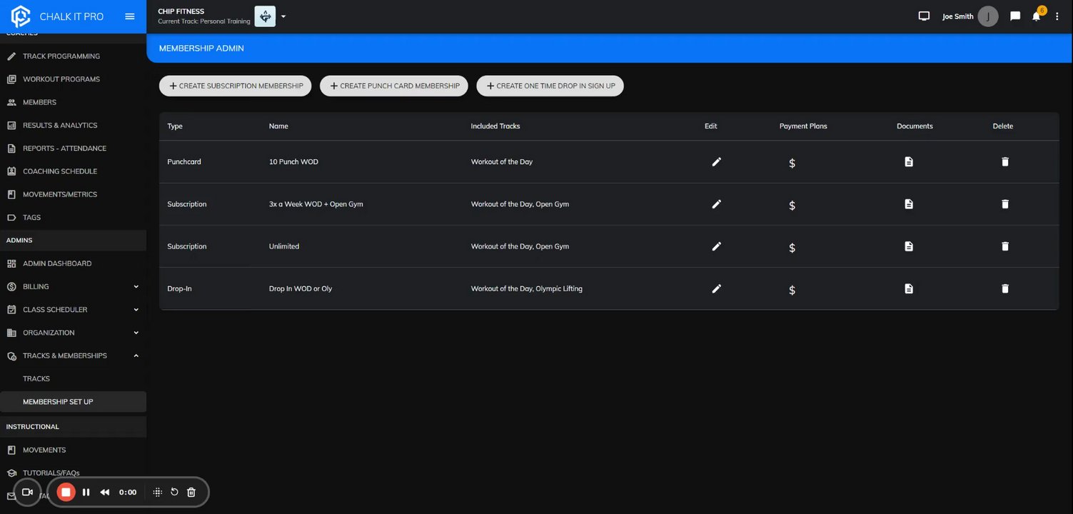Open the chat messages icon

[x=1015, y=16]
